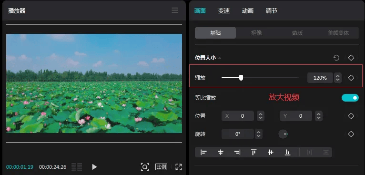365x175 pixels.
Task: Click the rotation dial knob
Action: pyautogui.click(x=283, y=134)
